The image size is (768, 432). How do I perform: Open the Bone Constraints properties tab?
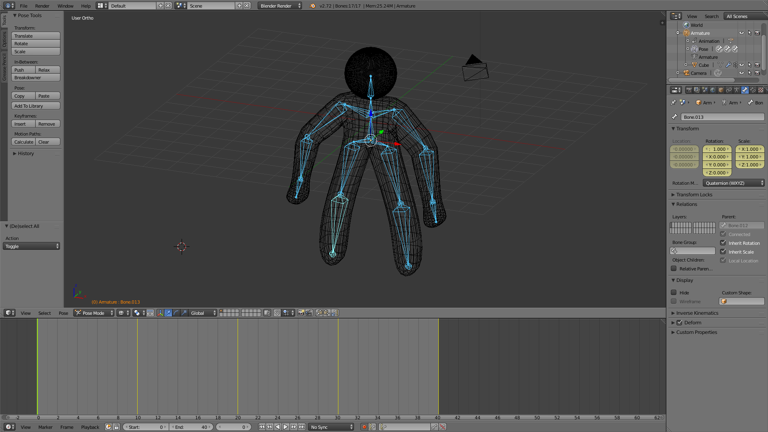pyautogui.click(x=753, y=90)
